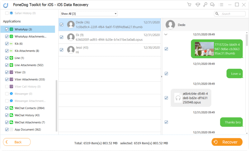
Task: Uncheck the WhatsApp (3) checkbox
Action: coord(7,29)
